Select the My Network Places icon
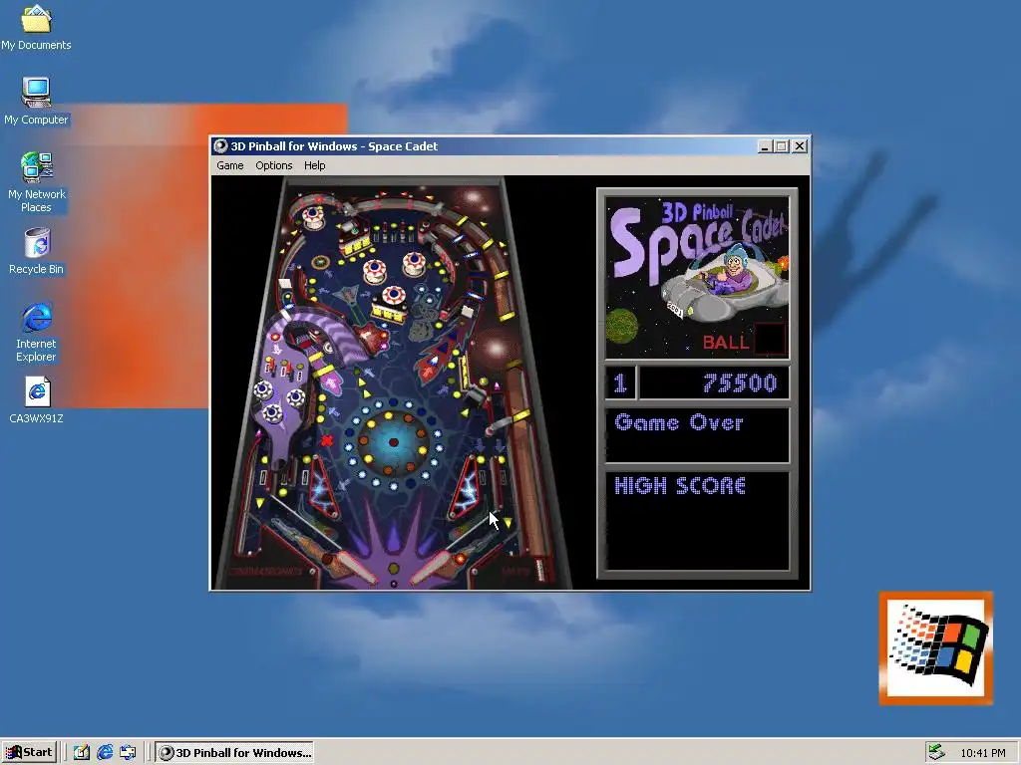Viewport: 1021px width, 765px height. pos(36,182)
